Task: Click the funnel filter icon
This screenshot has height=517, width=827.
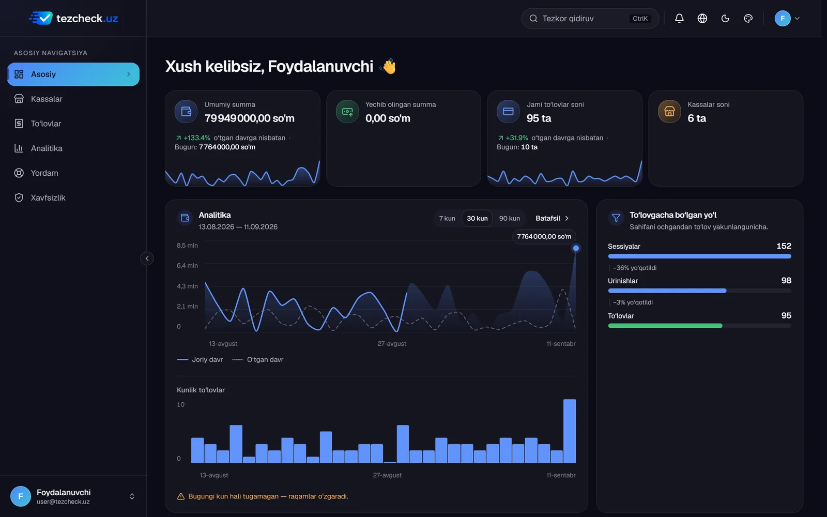Action: pyautogui.click(x=616, y=218)
